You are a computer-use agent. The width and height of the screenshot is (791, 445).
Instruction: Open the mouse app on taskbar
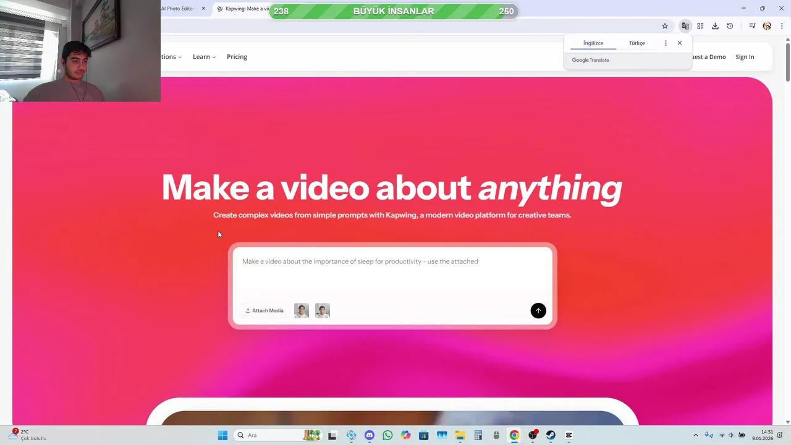pyautogui.click(x=496, y=435)
